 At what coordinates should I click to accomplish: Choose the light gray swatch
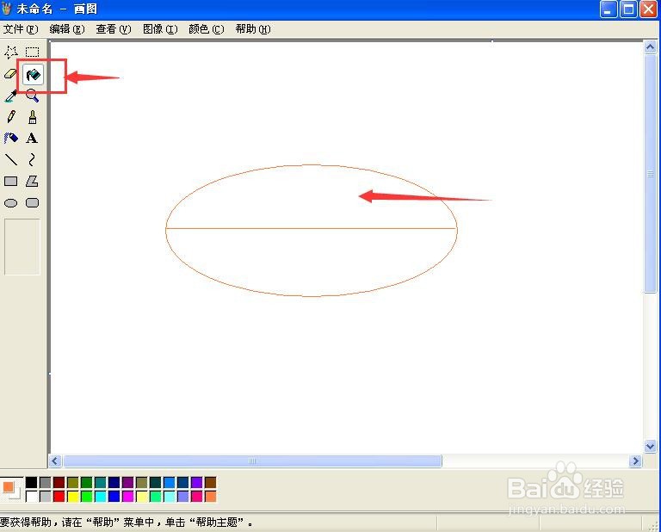(46, 496)
